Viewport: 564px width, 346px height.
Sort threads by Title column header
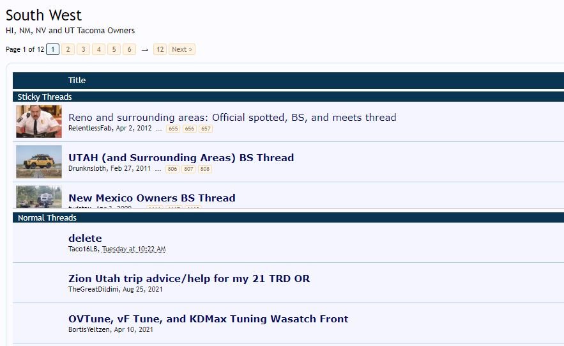point(77,81)
